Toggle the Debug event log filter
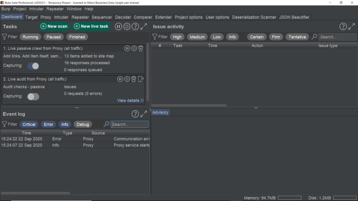The image size is (358, 201). point(83,124)
